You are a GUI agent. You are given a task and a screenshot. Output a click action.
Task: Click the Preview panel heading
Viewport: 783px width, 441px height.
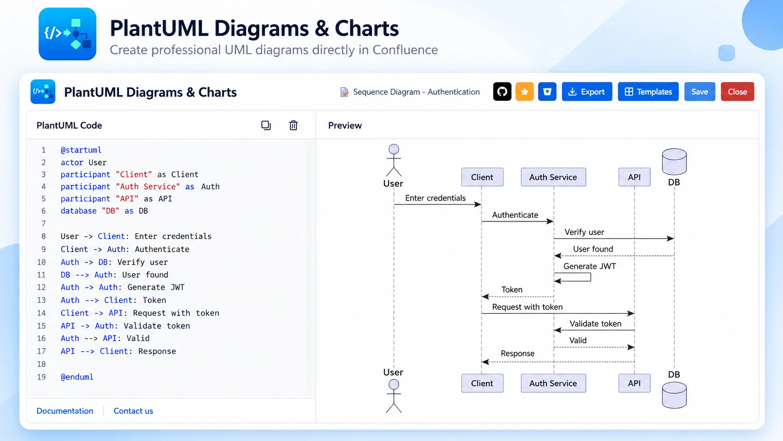click(x=345, y=125)
